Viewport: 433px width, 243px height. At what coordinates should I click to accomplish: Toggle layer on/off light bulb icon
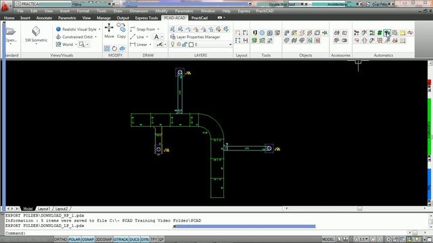pyautogui.click(x=173, y=45)
